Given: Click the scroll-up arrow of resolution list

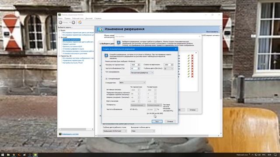Looking at the screenshot, I should coord(196,53).
